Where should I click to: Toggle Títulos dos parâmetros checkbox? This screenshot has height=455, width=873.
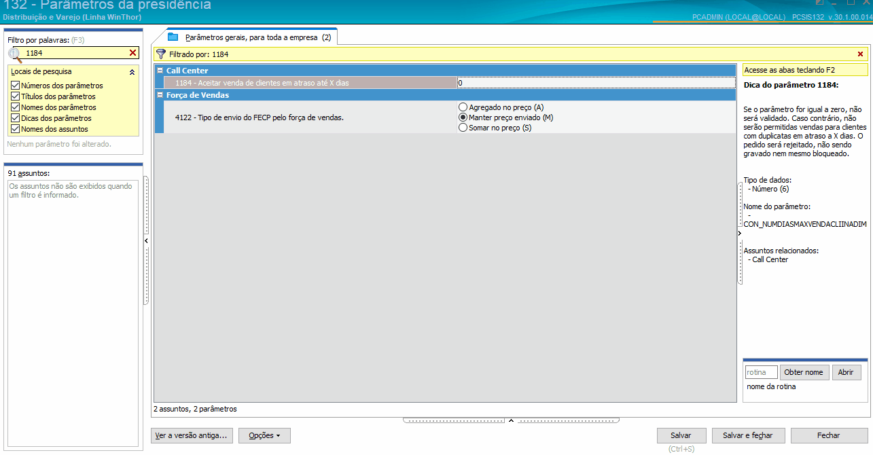(x=15, y=96)
